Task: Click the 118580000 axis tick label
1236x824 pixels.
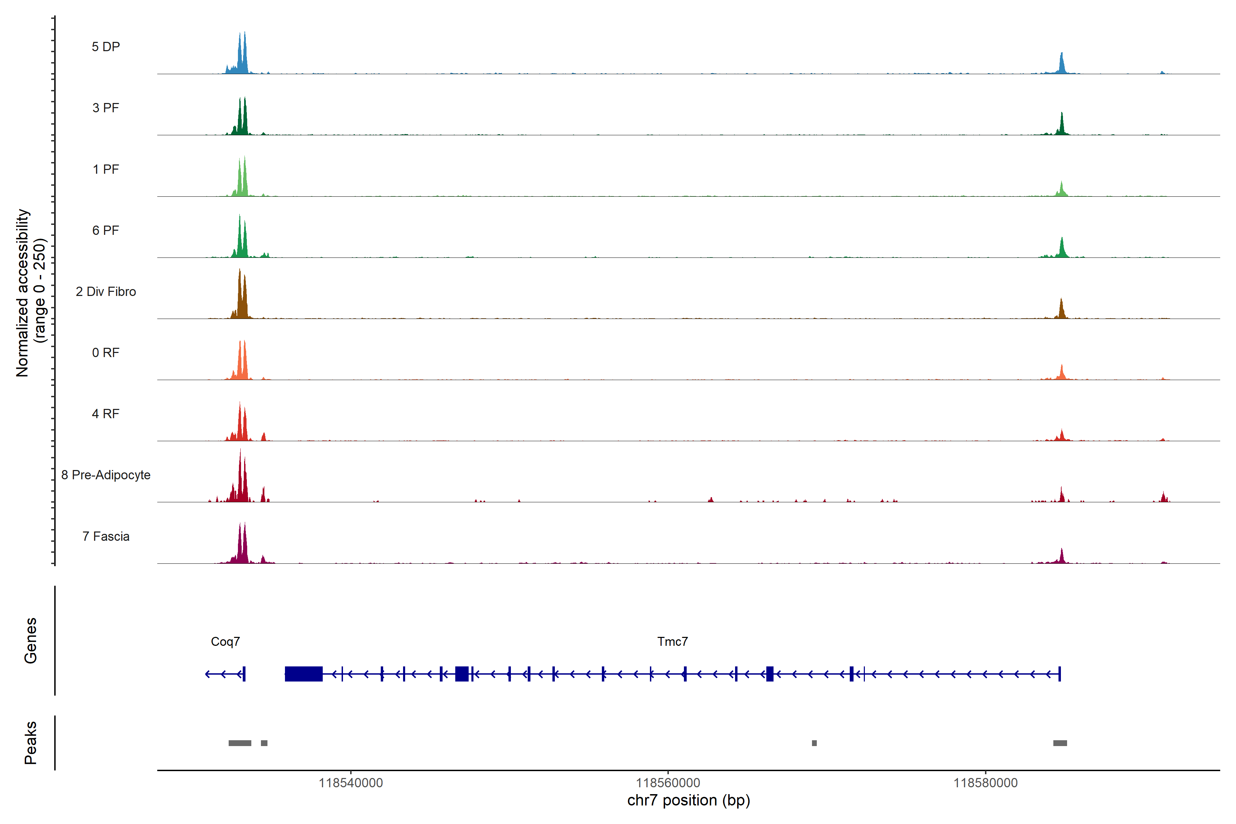Action: pyautogui.click(x=985, y=783)
